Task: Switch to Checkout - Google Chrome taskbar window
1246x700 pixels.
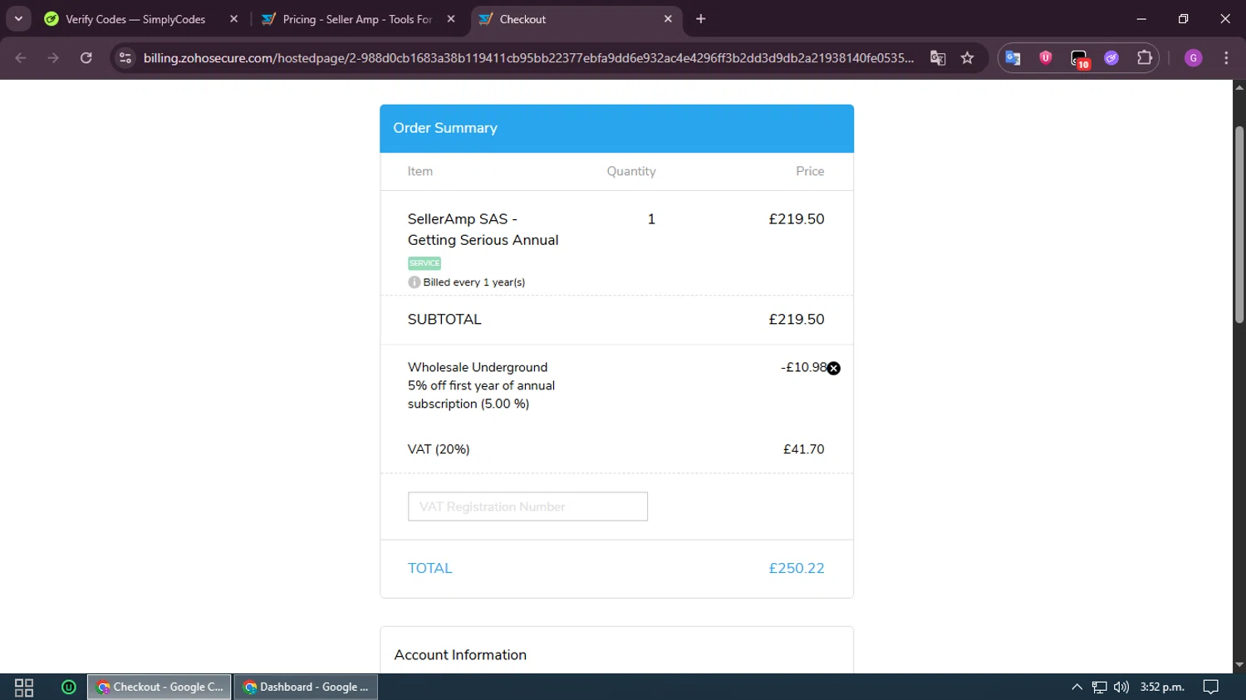Action: 159,688
